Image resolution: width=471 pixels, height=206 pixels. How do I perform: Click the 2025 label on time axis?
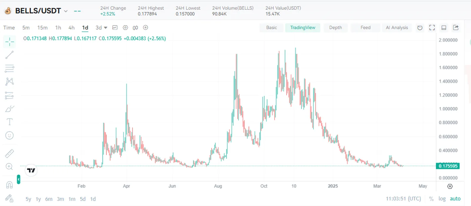[333, 186]
